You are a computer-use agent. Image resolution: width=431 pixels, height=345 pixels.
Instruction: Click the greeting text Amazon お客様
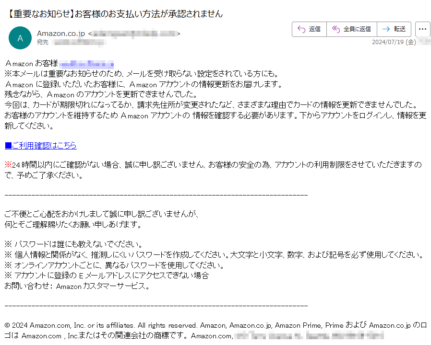tap(31, 63)
